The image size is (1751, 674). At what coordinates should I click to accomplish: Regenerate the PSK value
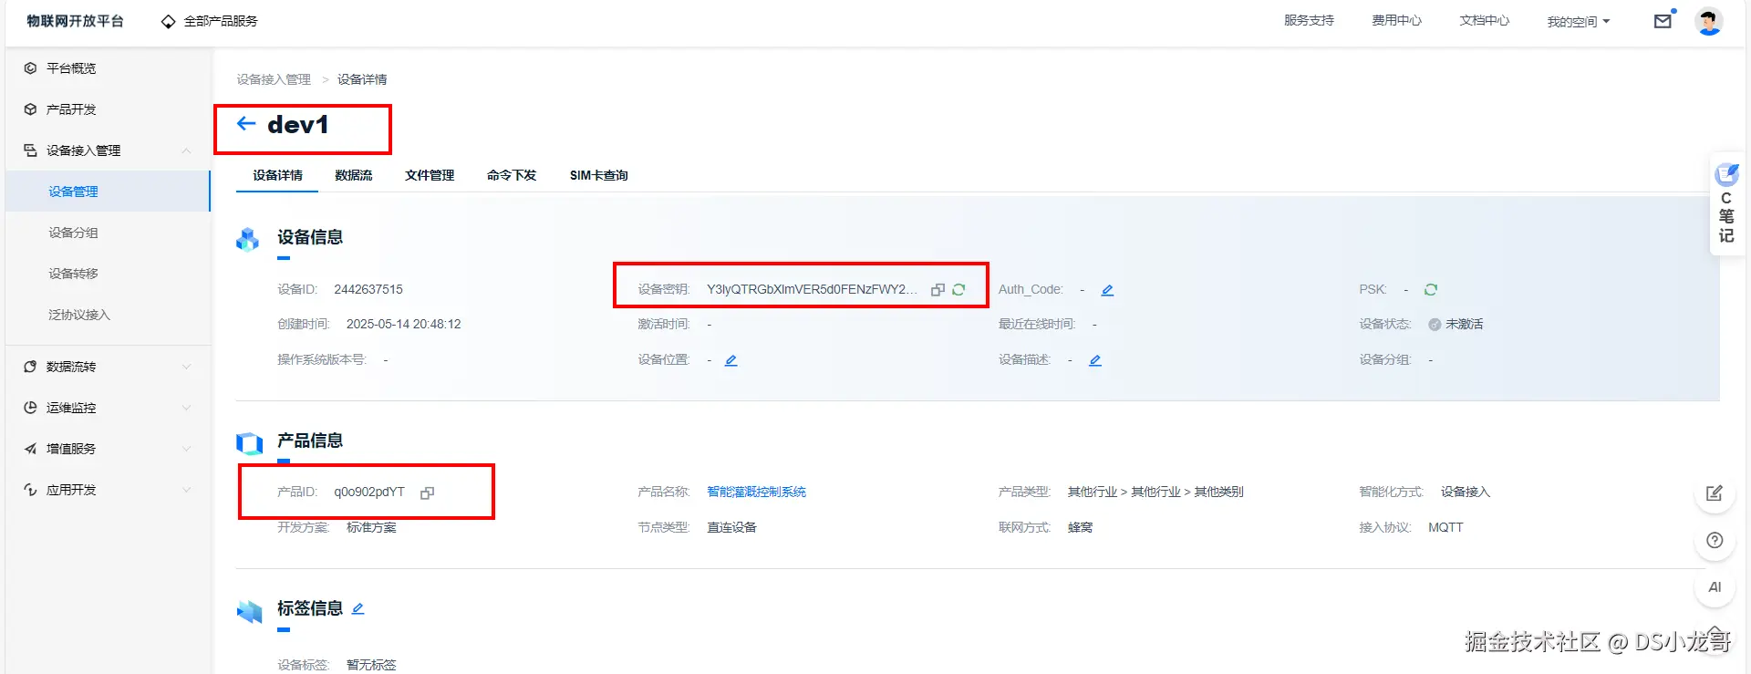1431,290
